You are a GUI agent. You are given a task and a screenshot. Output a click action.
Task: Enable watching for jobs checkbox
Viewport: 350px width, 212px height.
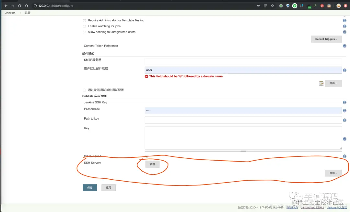[84, 26]
